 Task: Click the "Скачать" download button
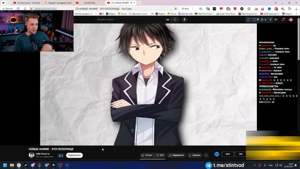(195, 155)
